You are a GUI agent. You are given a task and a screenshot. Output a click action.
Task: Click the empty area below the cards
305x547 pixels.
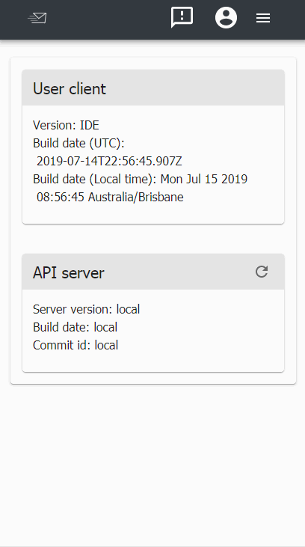coord(152,464)
